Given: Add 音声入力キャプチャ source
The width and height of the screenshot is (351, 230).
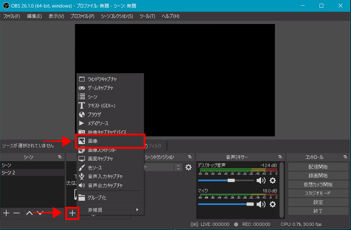Looking at the screenshot, I should pyautogui.click(x=110, y=177).
